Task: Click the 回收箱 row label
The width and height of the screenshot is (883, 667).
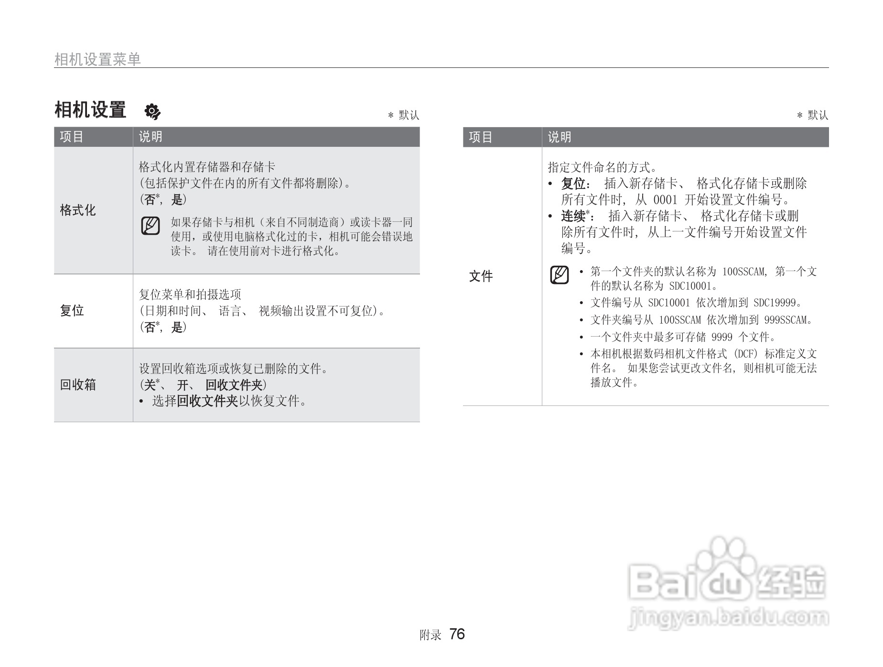Action: (x=78, y=384)
